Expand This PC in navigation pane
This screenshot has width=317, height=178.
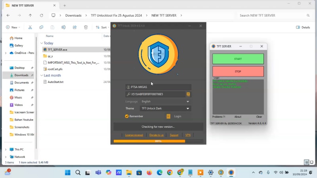pyautogui.click(x=6, y=149)
